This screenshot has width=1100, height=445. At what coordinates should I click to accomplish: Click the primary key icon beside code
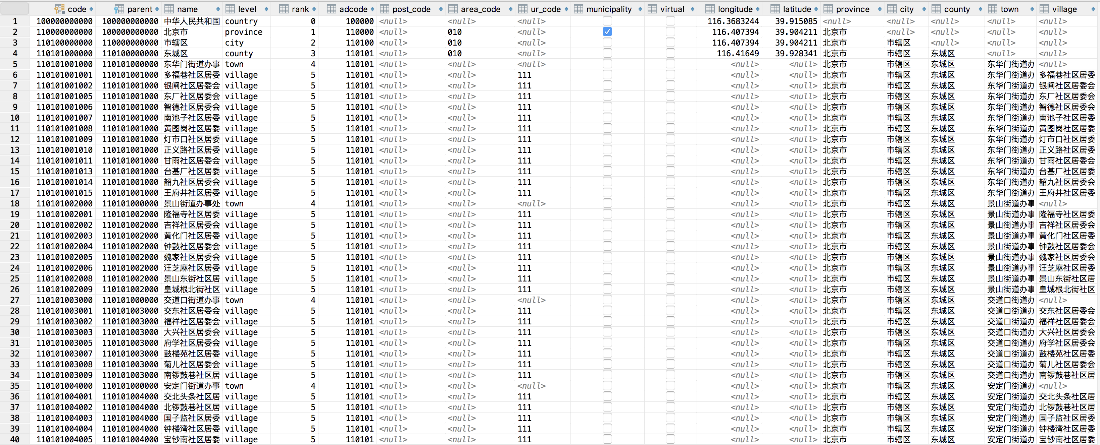click(59, 9)
